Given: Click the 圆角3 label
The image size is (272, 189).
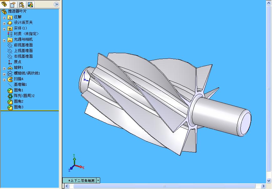Looking at the screenshot, I should pyautogui.click(x=18, y=107).
